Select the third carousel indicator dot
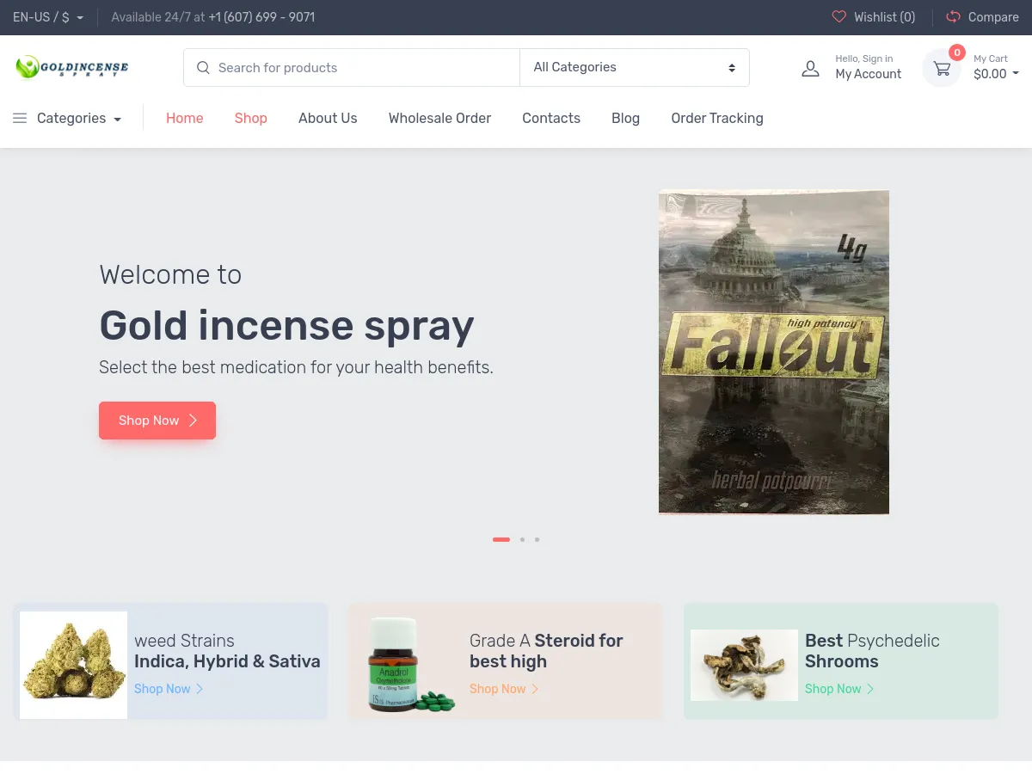 [537, 539]
